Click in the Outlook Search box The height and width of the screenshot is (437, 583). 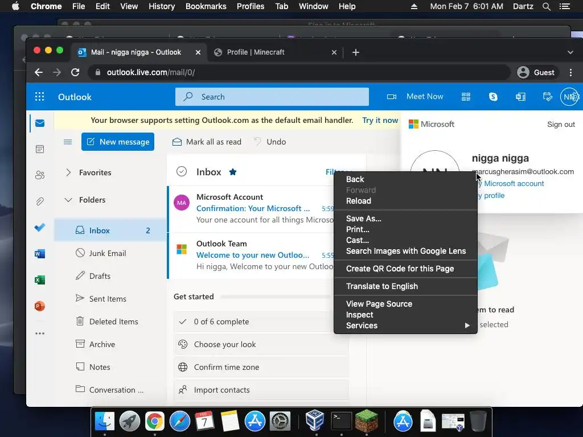272,97
